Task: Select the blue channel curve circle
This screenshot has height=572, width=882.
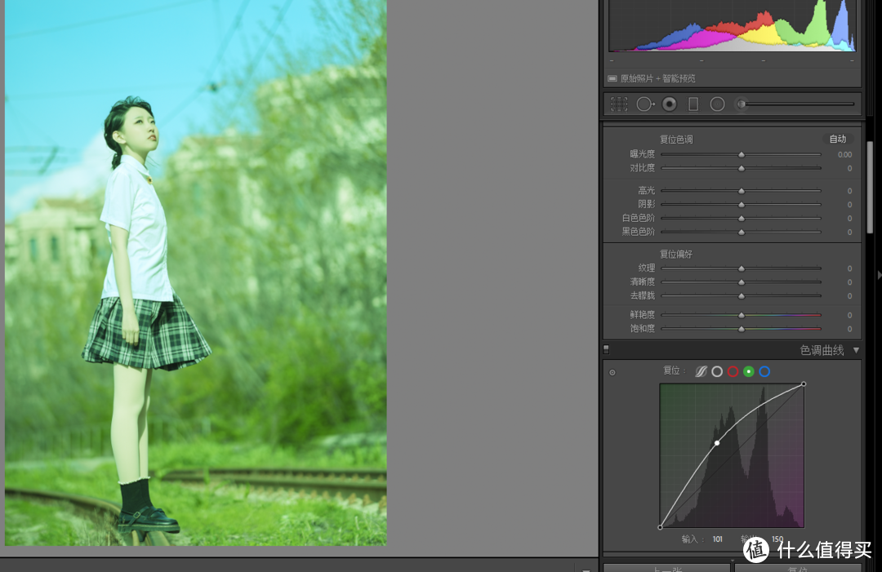Action: point(764,371)
